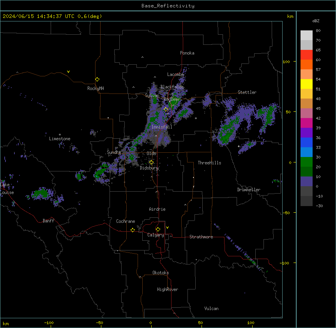Click the RedDeer city label
Viewport: 336px width, 328px height.
pos(172,99)
